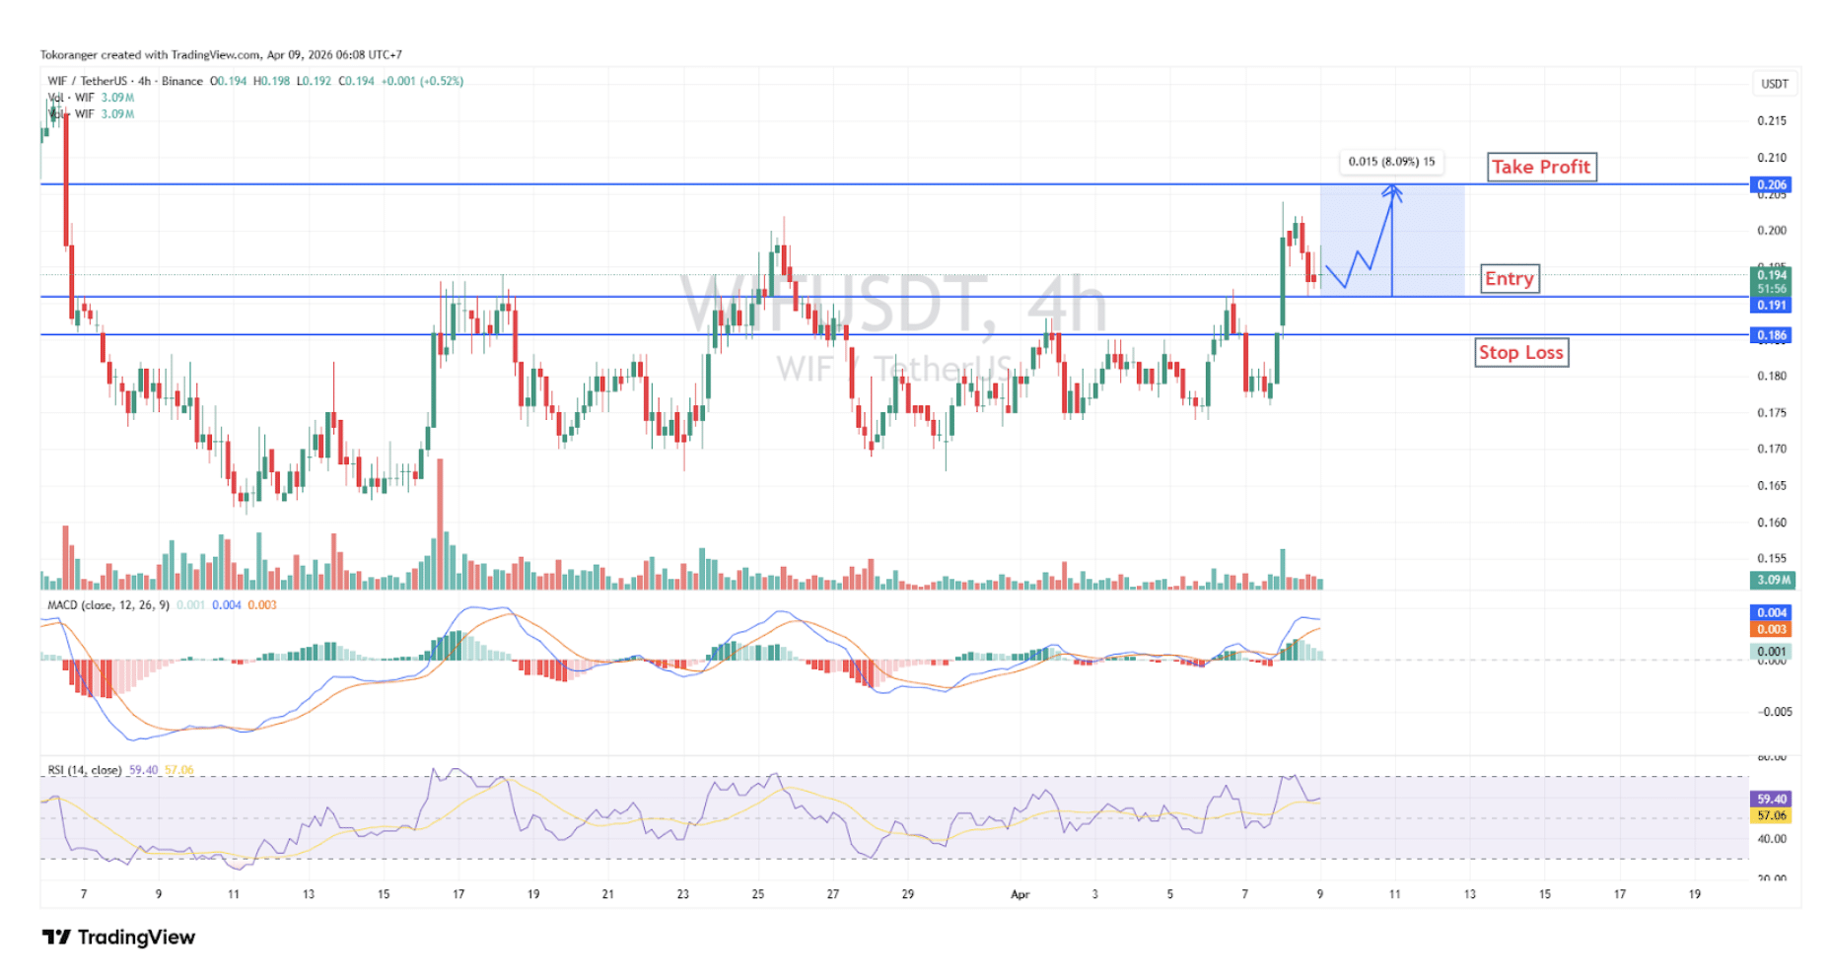
Task: Click the Apr label on the date axis
Action: tap(1019, 894)
